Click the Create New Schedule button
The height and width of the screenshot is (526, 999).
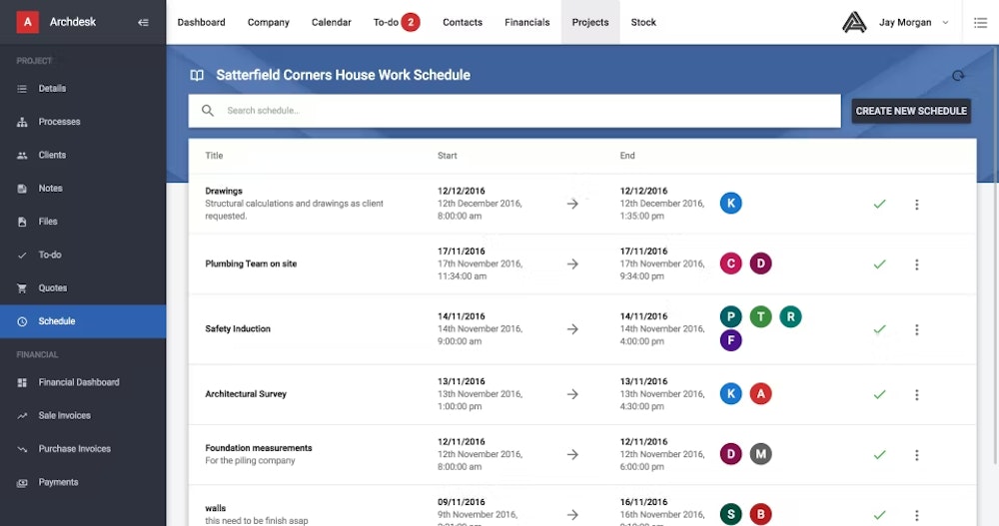(x=911, y=111)
